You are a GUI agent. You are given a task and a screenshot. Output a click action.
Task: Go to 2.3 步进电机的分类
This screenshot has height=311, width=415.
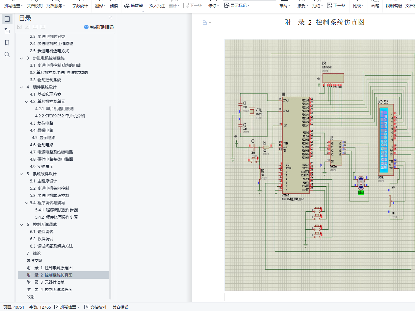[48, 36]
